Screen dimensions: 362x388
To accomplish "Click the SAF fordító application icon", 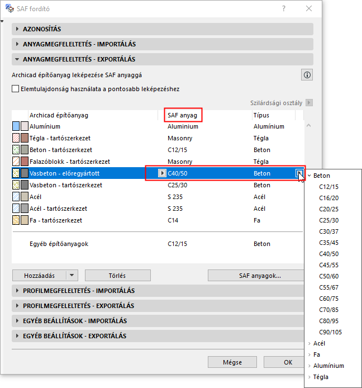I will 9,8.
